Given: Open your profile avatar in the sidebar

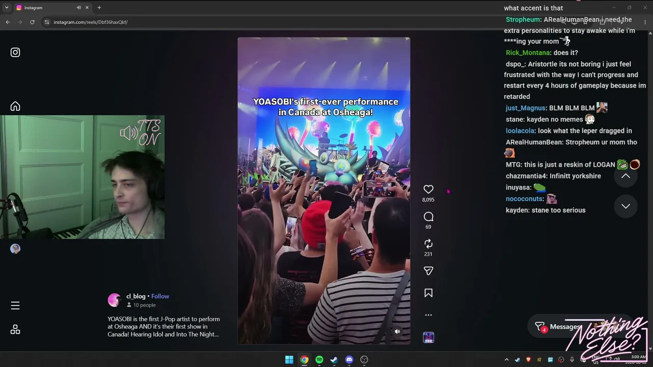Looking at the screenshot, I should click(x=15, y=249).
